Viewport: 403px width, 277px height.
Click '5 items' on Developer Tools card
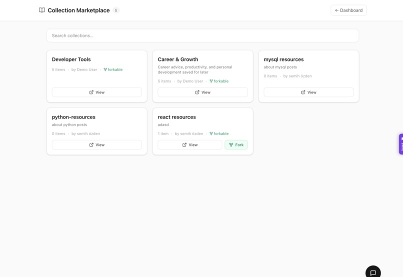[58, 69]
